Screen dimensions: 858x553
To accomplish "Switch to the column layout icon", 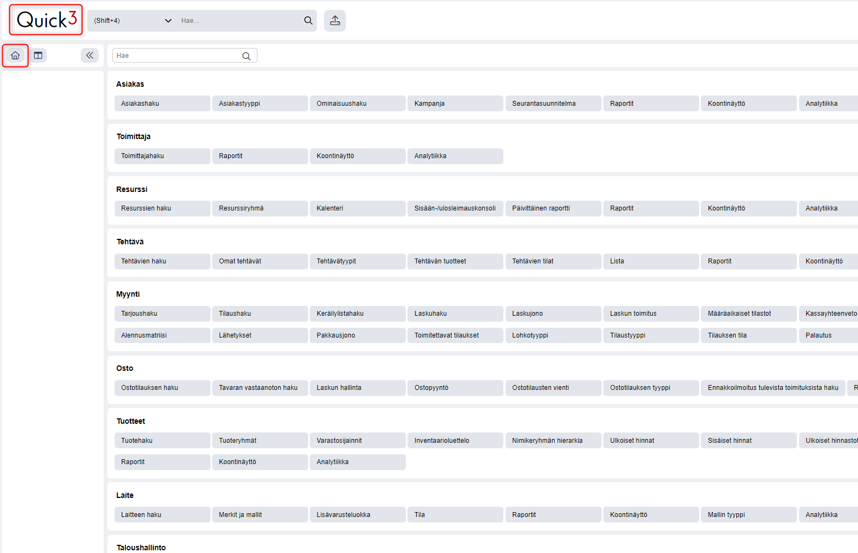I will (38, 56).
